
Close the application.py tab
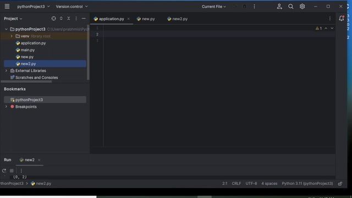128,19
